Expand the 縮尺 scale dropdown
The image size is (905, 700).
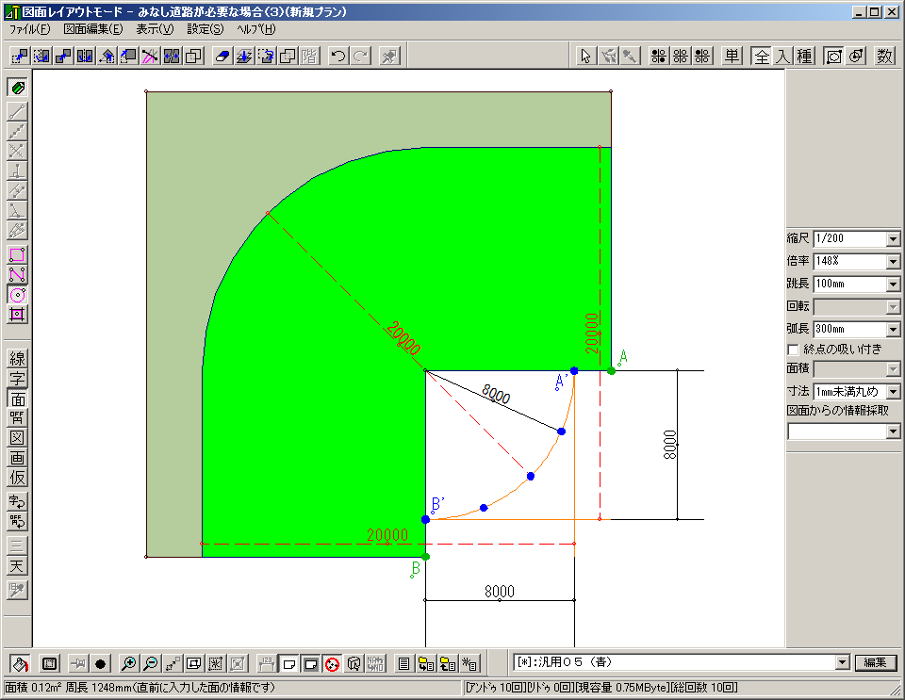tap(893, 238)
